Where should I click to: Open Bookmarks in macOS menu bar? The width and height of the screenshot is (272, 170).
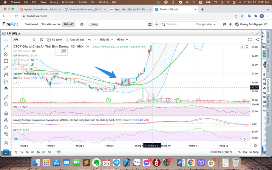click(68, 2)
